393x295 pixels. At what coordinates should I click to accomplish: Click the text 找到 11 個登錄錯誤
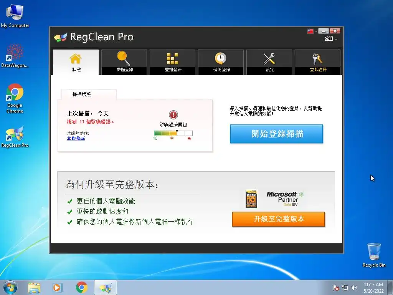coord(90,122)
